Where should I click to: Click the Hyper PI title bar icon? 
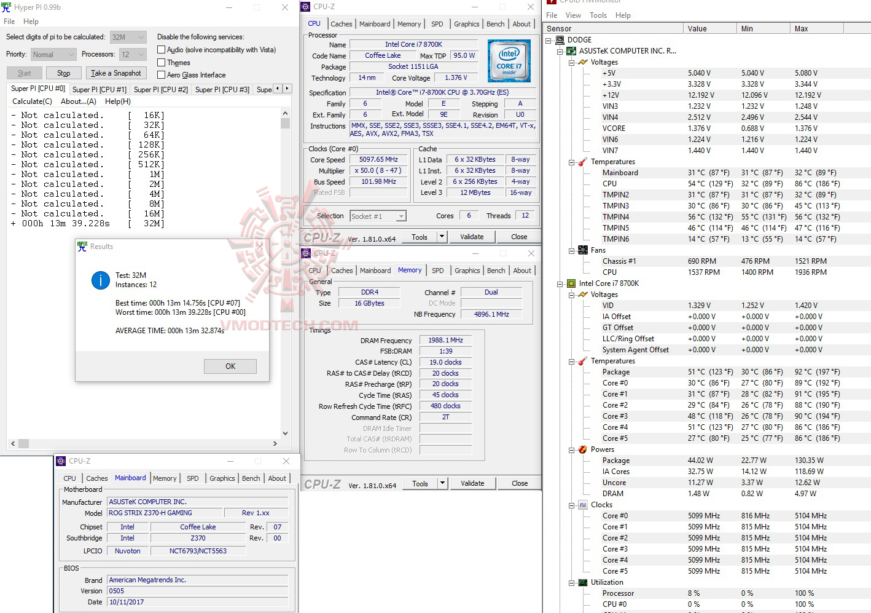pos(6,7)
